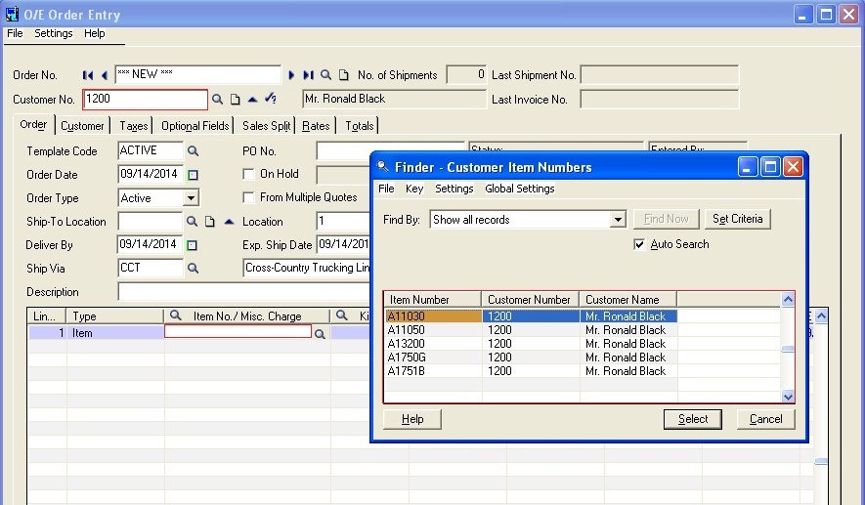Click O/E Order Entry title bar icon
The image size is (865, 505).
(12, 14)
